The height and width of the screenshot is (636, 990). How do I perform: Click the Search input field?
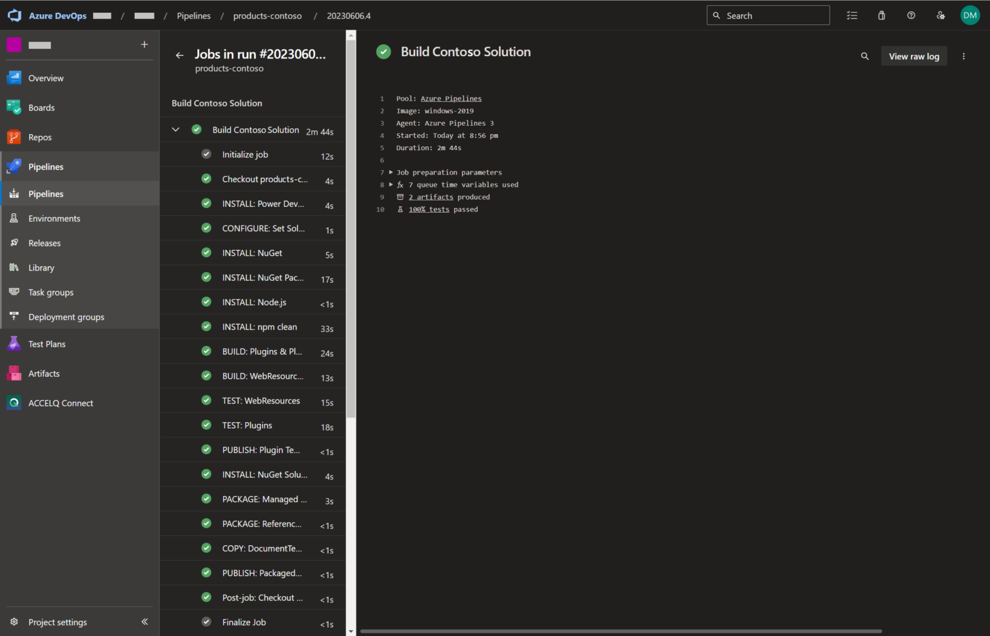[768, 15]
